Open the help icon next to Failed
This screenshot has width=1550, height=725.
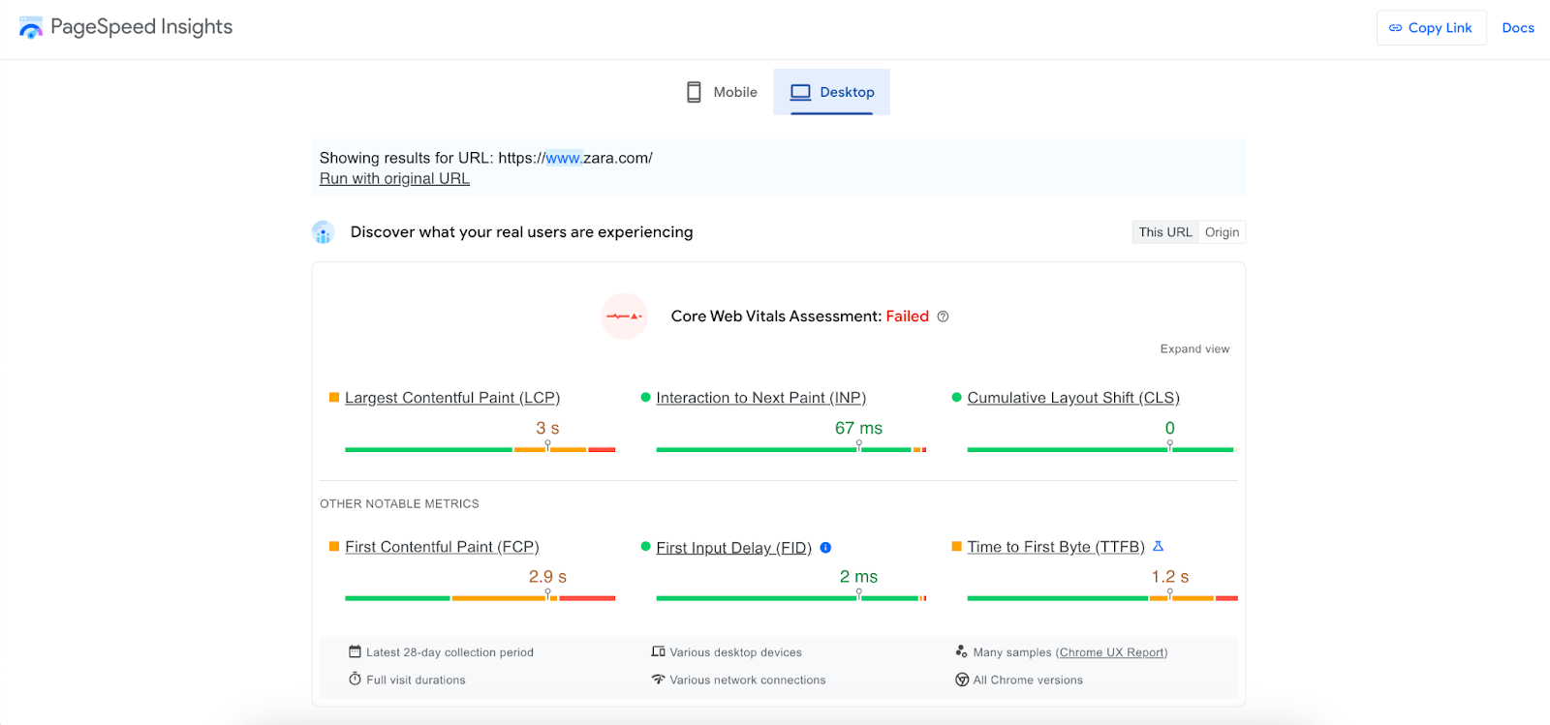[x=943, y=317]
